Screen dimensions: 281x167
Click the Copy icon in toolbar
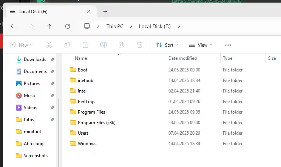click(x=67, y=45)
